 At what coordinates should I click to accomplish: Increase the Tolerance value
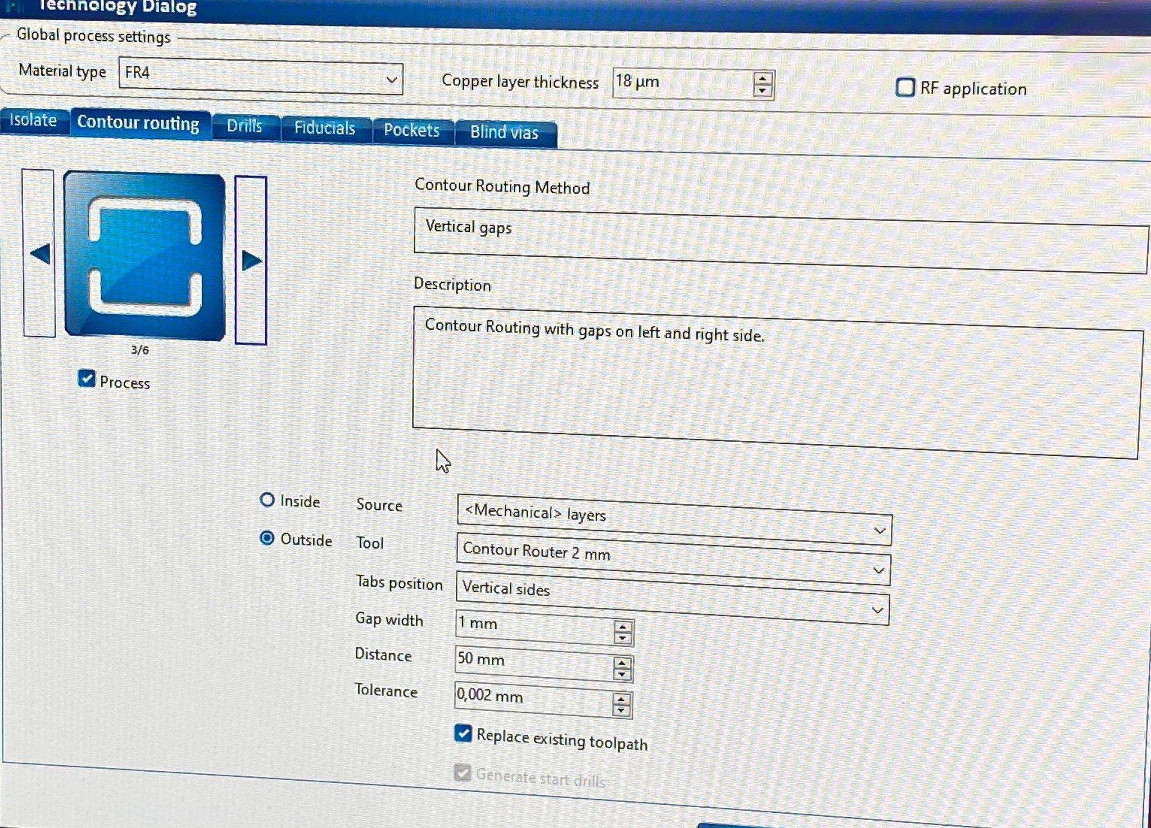pyautogui.click(x=621, y=699)
